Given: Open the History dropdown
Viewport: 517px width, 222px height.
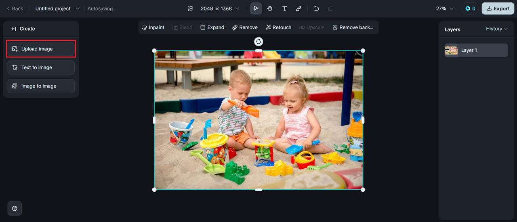Looking at the screenshot, I should [x=497, y=29].
